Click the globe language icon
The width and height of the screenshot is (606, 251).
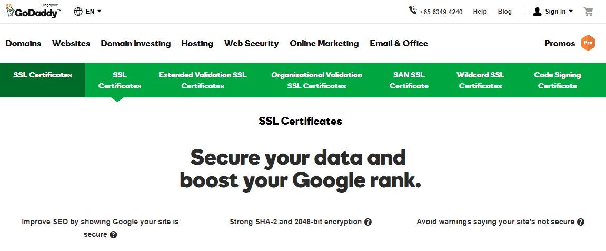[78, 12]
